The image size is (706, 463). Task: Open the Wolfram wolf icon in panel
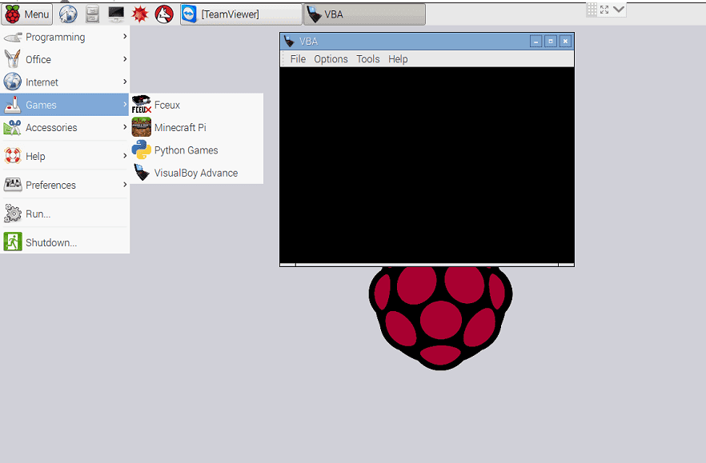pyautogui.click(x=164, y=14)
